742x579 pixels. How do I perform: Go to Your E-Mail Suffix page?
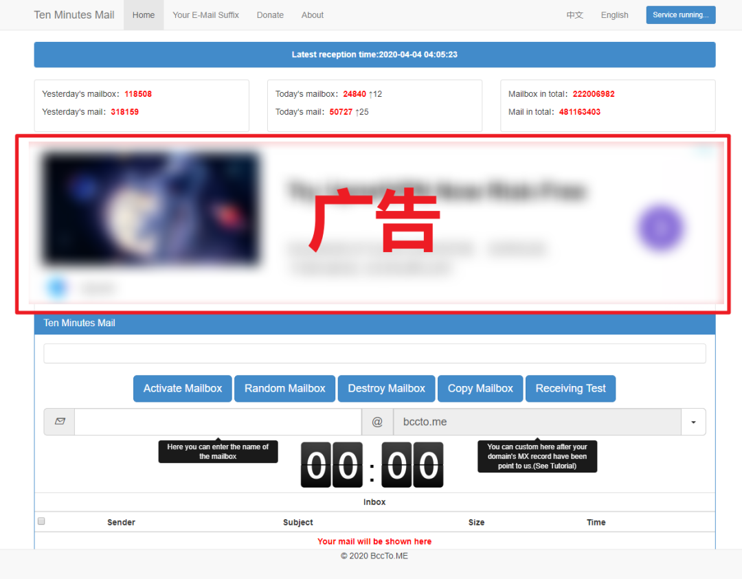pos(205,15)
